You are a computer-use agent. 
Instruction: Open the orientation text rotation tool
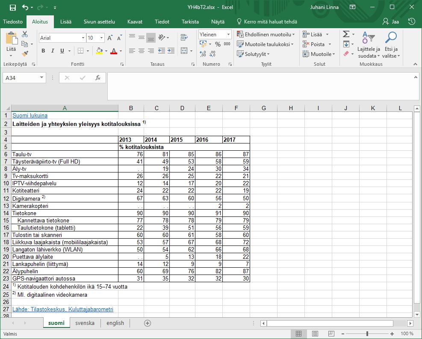(162, 38)
